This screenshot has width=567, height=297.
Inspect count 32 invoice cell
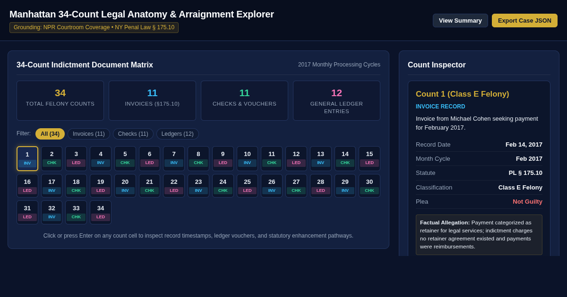[52, 212]
